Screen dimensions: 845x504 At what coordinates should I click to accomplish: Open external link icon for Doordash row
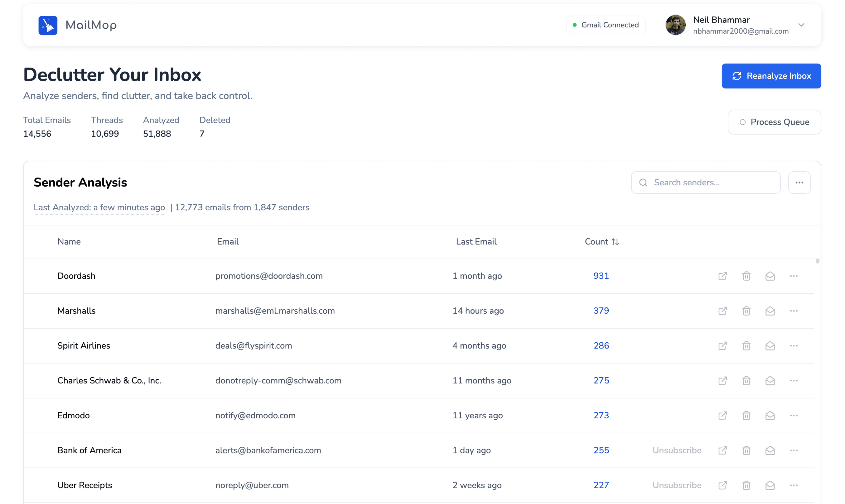tap(723, 276)
